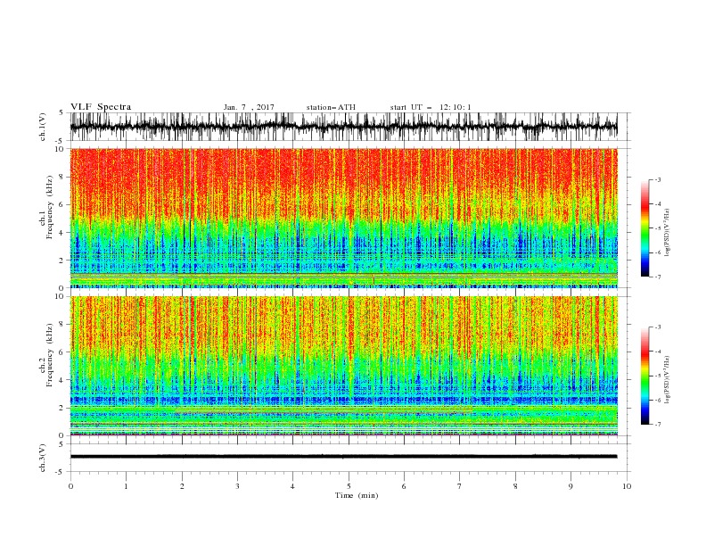The height and width of the screenshot is (546, 706).
Task: Click the flat ch.3 waveform trace
Action: point(343,457)
